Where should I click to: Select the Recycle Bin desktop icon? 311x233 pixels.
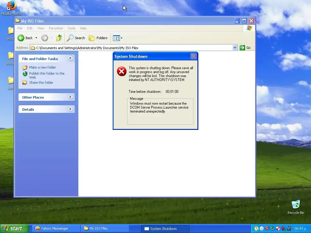coord(296,207)
